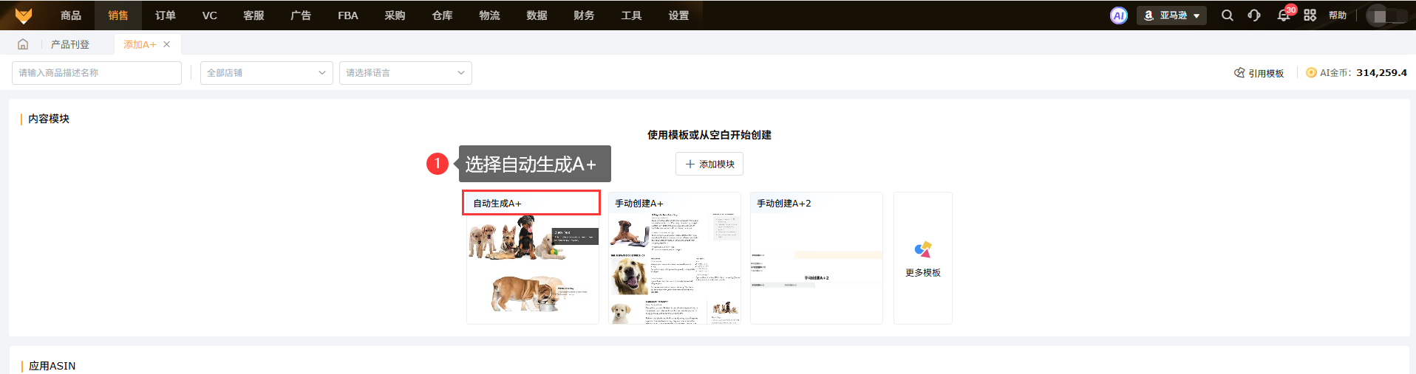The height and width of the screenshot is (374, 1416).
Task: Click the 更多模板 label
Action: point(923,273)
